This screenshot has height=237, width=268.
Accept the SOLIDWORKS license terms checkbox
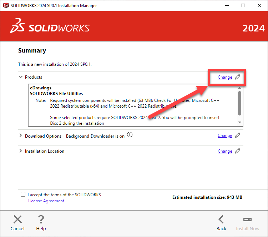[x=23, y=194]
